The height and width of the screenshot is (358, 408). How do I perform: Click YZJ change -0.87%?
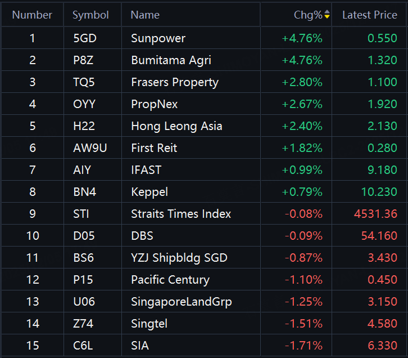tap(303, 258)
